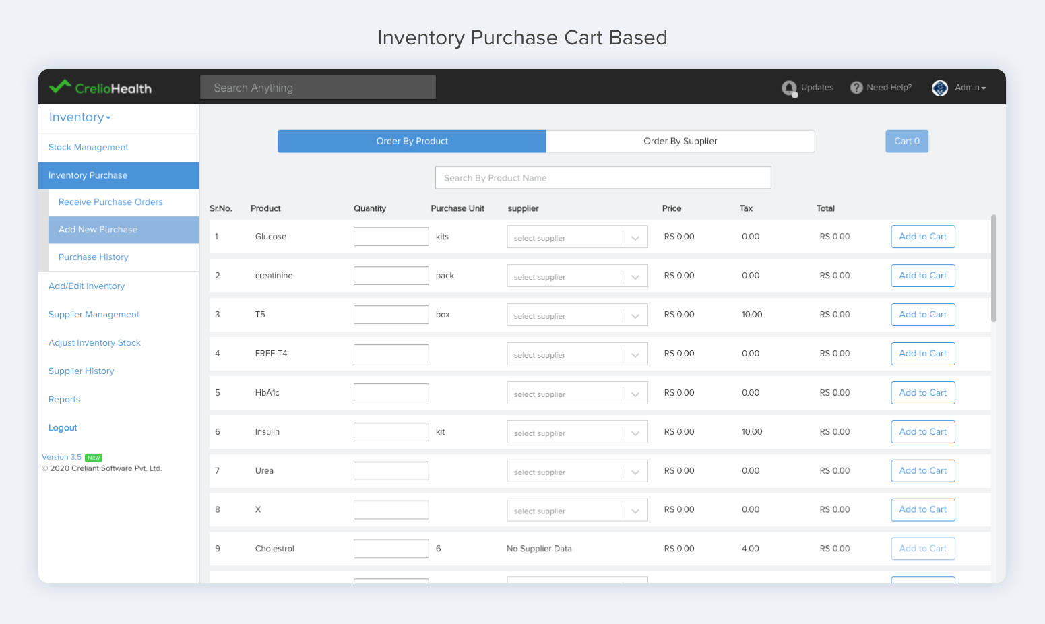This screenshot has width=1045, height=624.
Task: Open Receive Purchase Orders
Action: pyautogui.click(x=110, y=201)
